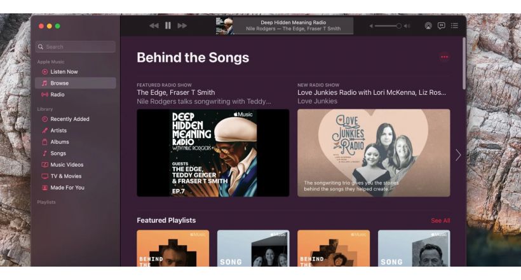Screen dimensions: 521x280
Task: Click the vertical scrollbar on the right
Action: (464, 63)
